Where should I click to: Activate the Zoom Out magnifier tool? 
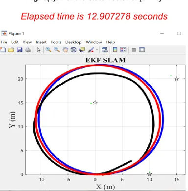tap(57, 50)
